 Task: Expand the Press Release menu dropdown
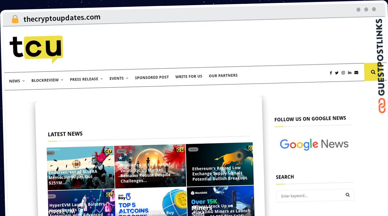[x=86, y=79]
